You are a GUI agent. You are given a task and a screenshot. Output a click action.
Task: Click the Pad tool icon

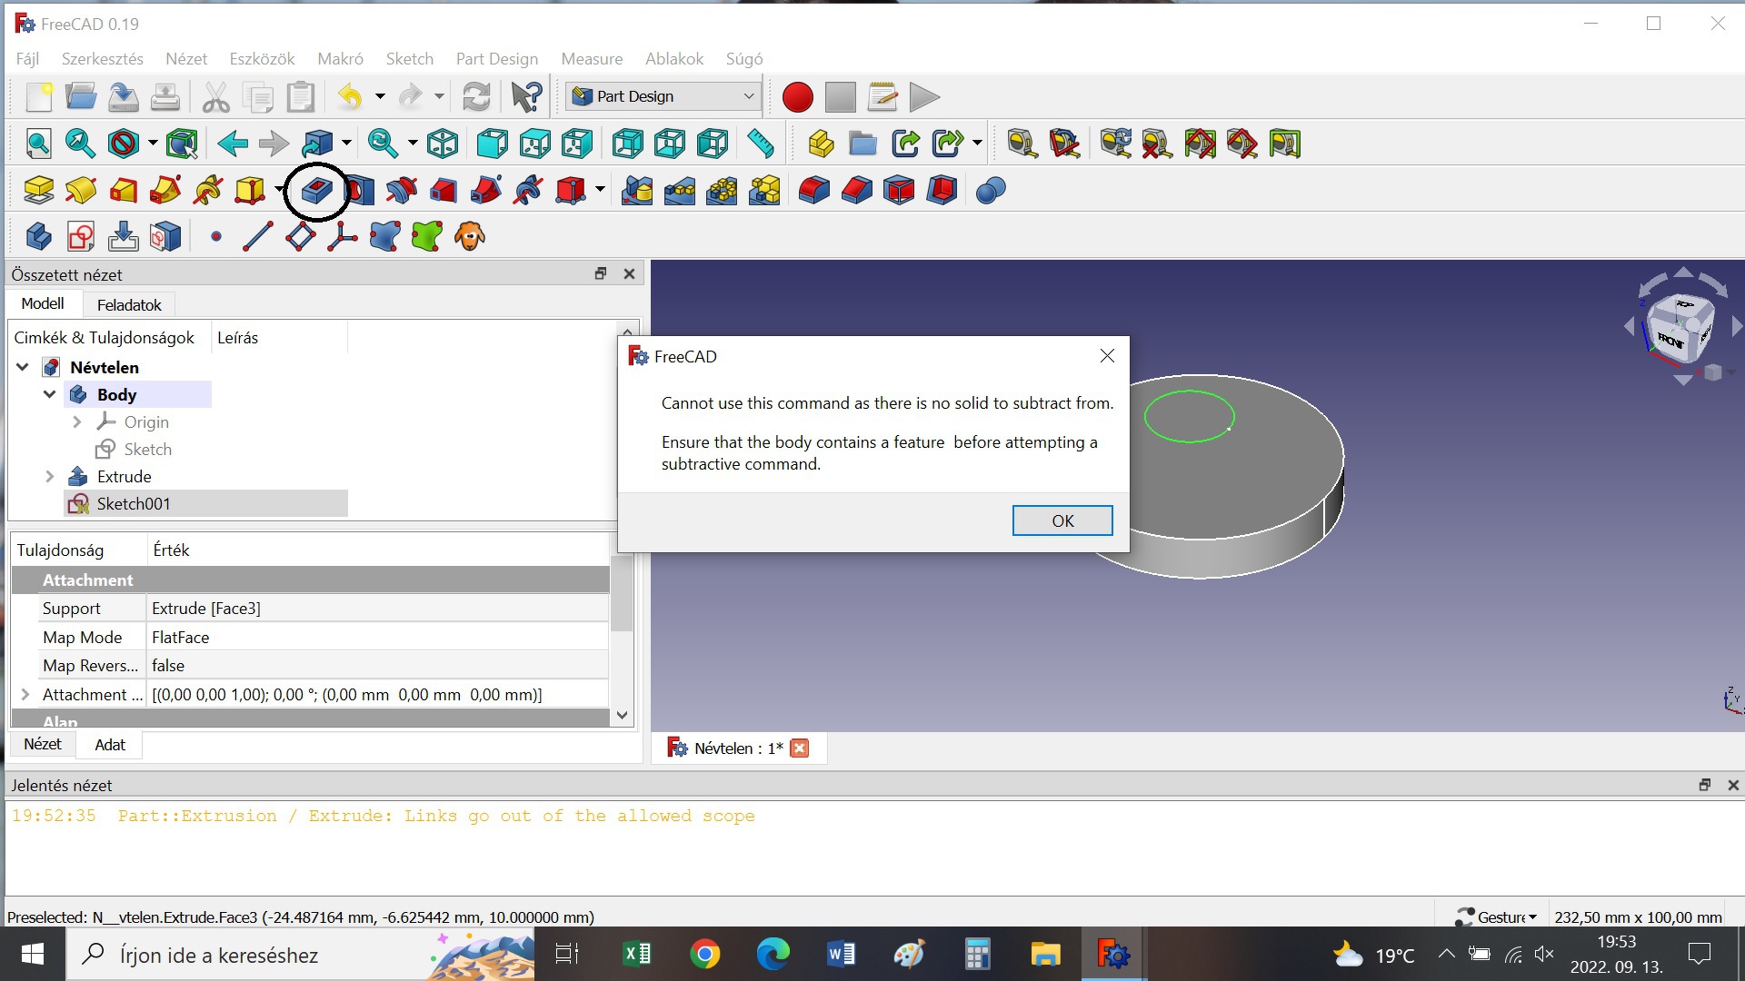click(38, 190)
